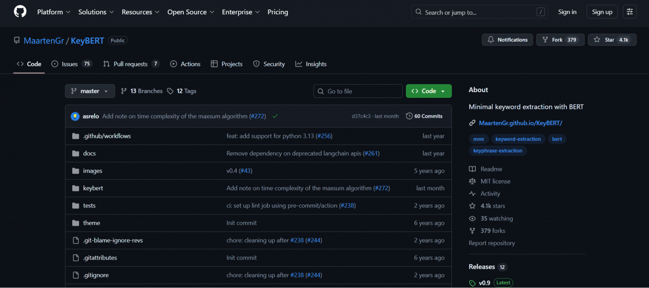
Task: Click the GitHub logo icon
Action: pyautogui.click(x=20, y=12)
